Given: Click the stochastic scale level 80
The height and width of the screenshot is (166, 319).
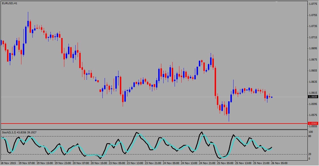Looking at the screenshot, I should point(310,136).
